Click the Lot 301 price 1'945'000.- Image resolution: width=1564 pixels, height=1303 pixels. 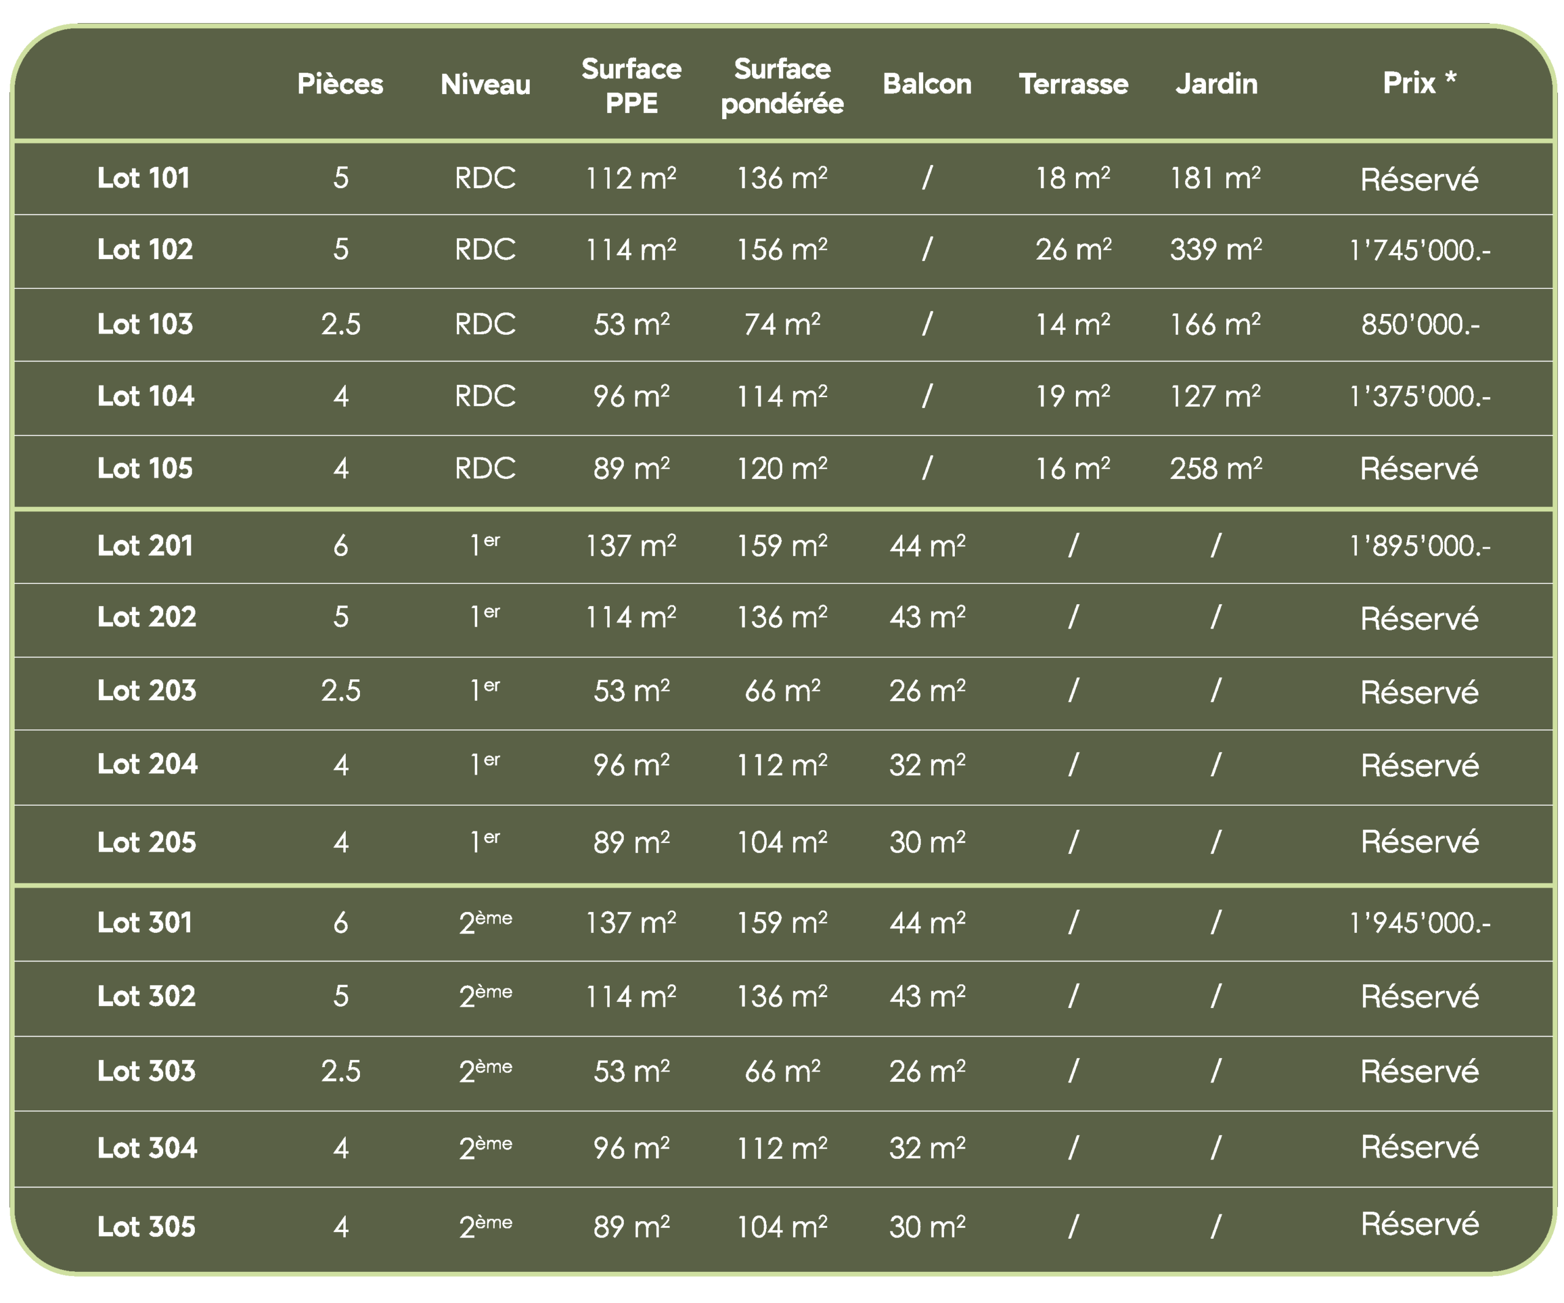pyautogui.click(x=1420, y=923)
